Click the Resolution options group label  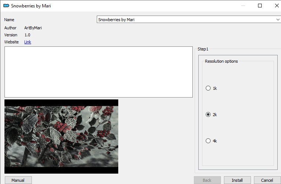coord(221,61)
